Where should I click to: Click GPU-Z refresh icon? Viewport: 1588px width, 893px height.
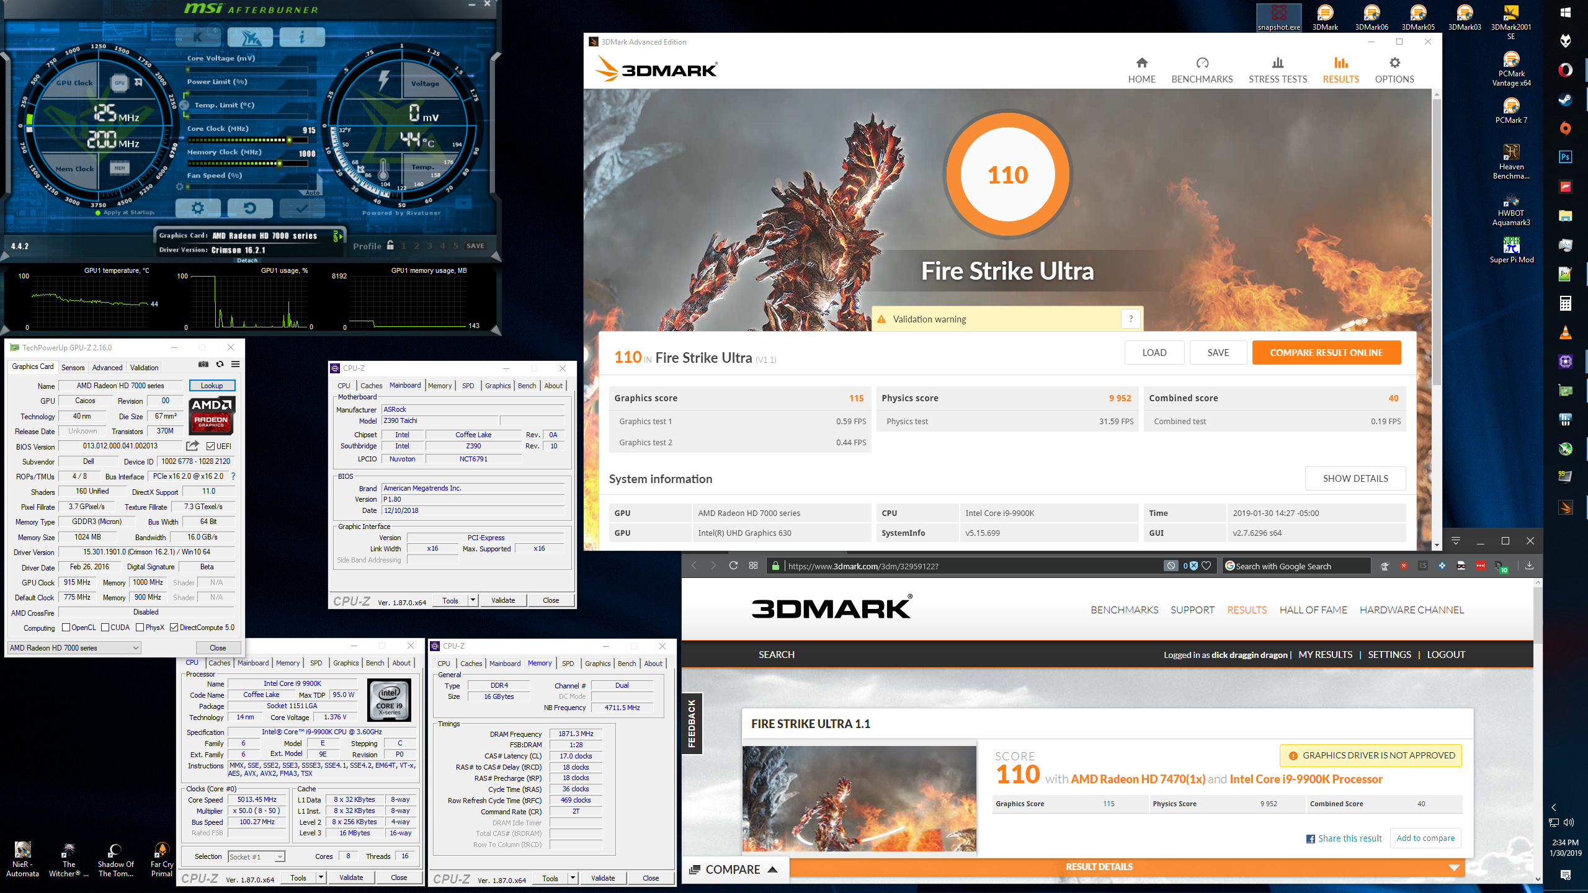coord(220,364)
